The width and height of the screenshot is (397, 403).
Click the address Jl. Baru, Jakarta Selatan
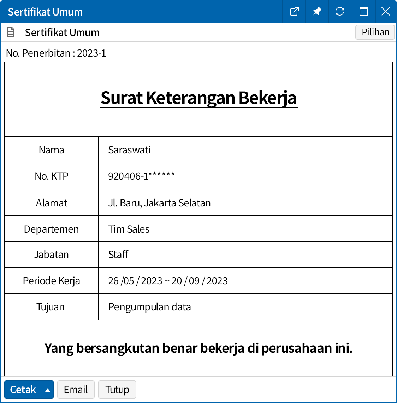159,203
